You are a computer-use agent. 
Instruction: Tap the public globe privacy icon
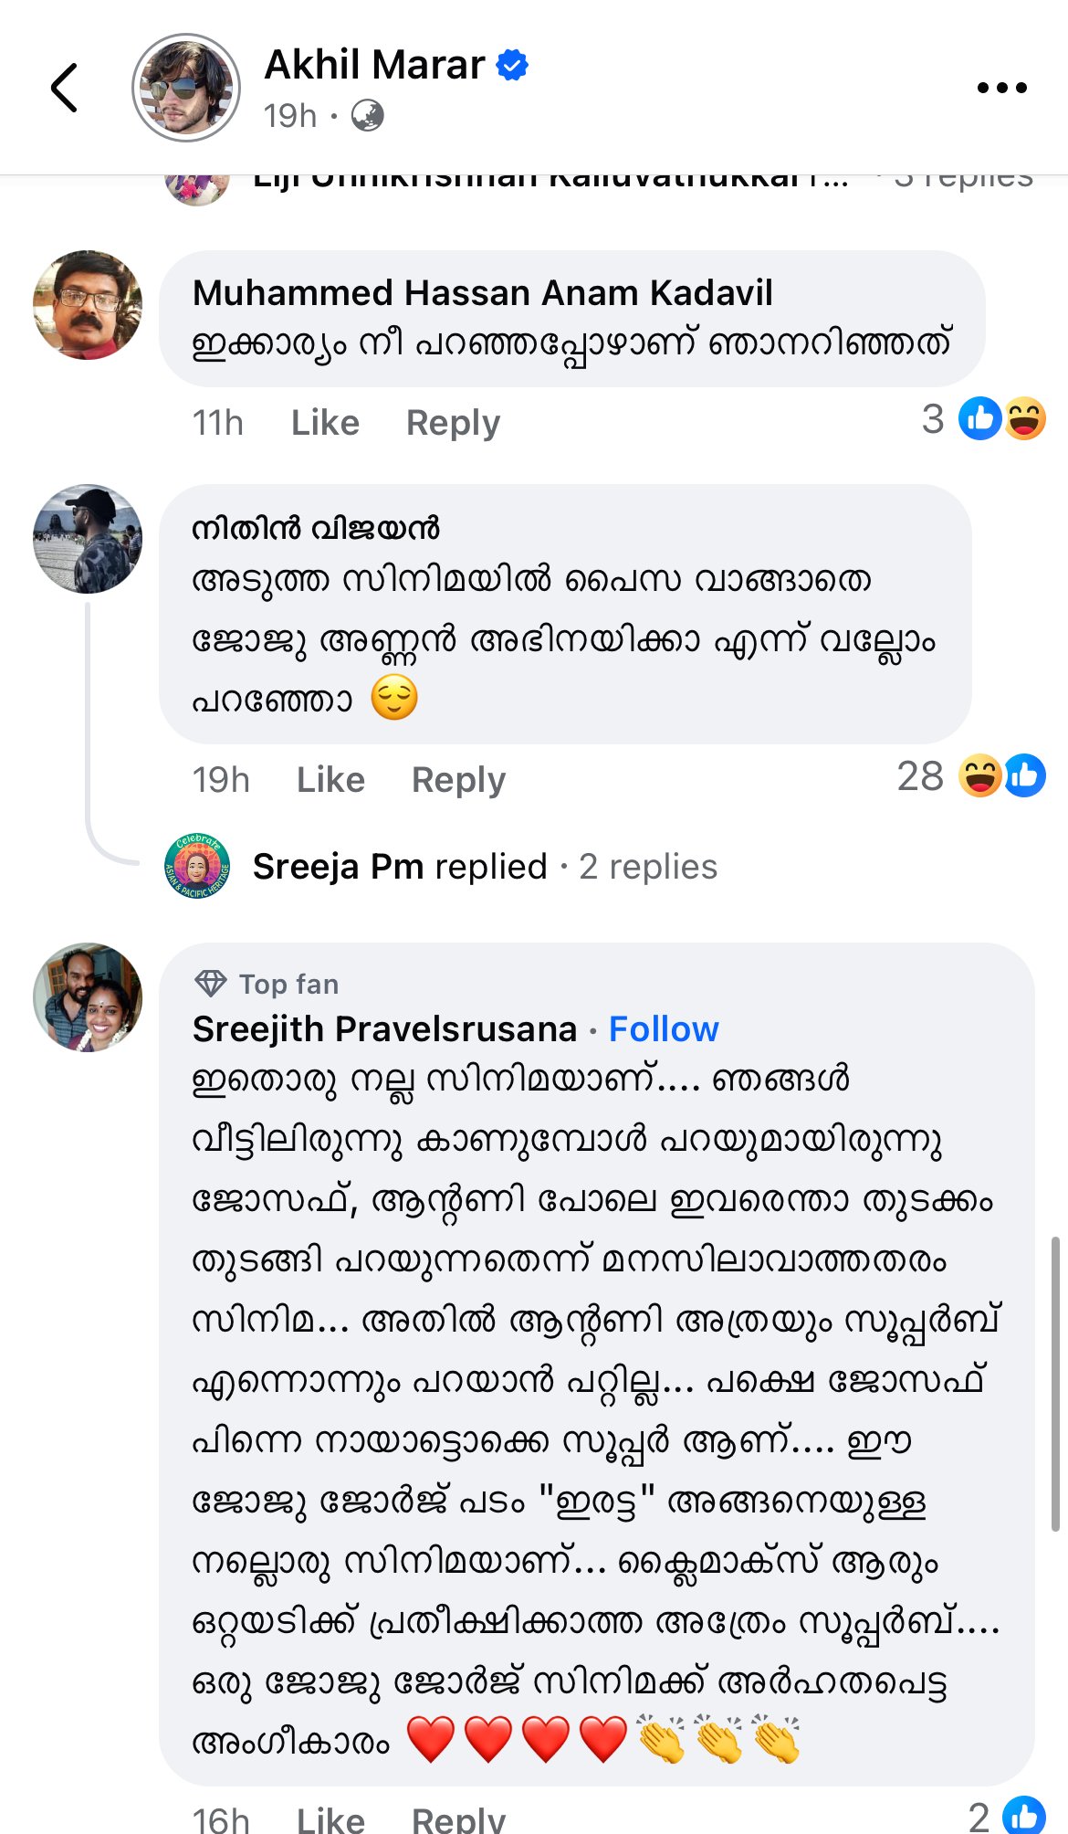368,116
